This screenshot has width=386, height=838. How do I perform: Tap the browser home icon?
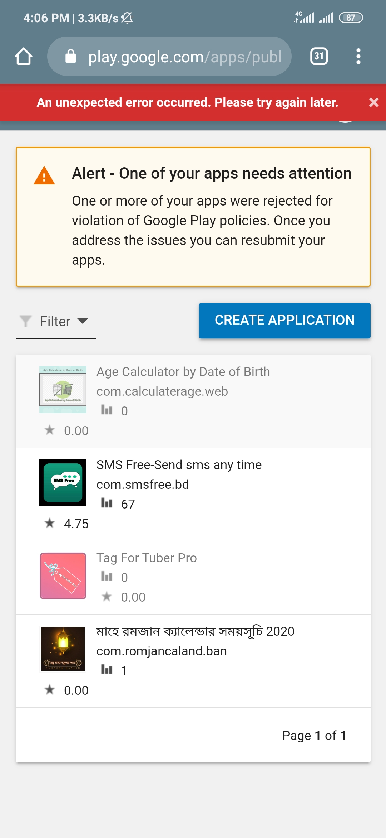click(24, 57)
